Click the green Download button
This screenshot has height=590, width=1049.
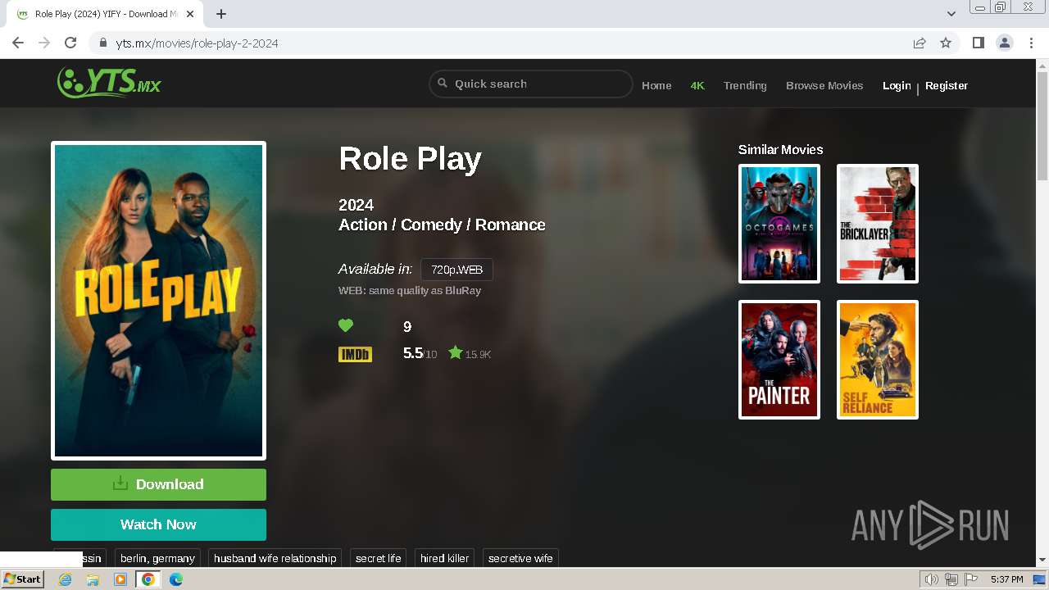click(x=158, y=484)
